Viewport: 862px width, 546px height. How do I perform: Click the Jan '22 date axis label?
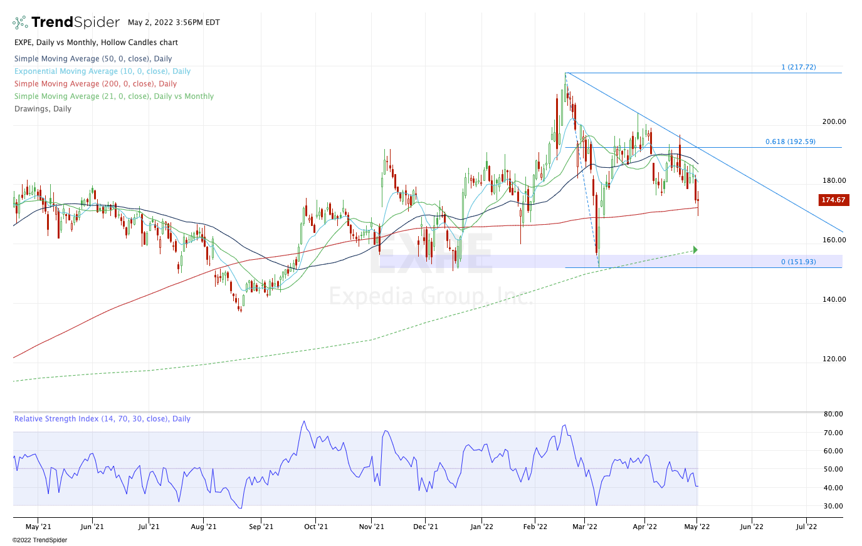pyautogui.click(x=481, y=527)
